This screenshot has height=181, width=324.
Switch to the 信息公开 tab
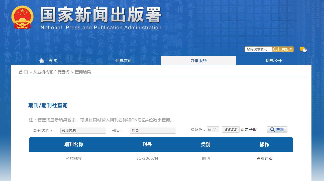coord(273,60)
